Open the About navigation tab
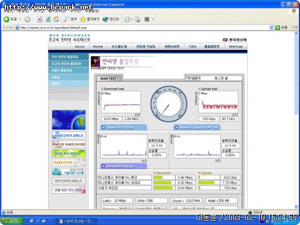The height and width of the screenshot is (225, 300). click(79, 46)
